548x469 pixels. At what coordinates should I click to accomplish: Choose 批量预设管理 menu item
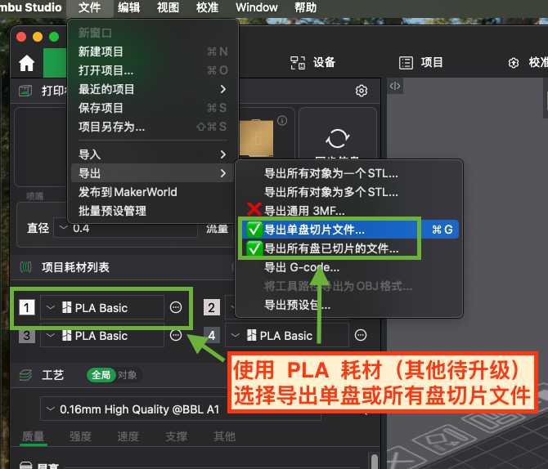[x=152, y=211]
